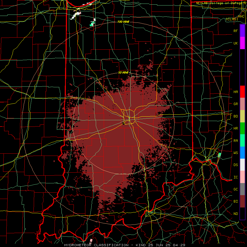This screenshot has width=247, height=247.
Task: Click the 'WS' legend label
Action: click(235, 153)
